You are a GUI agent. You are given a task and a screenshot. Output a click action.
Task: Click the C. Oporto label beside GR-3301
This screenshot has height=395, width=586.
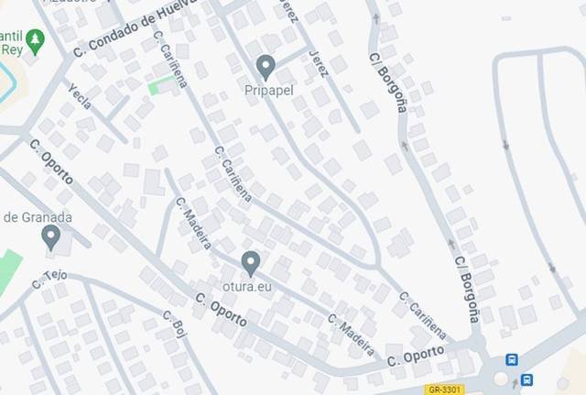pyautogui.click(x=416, y=356)
